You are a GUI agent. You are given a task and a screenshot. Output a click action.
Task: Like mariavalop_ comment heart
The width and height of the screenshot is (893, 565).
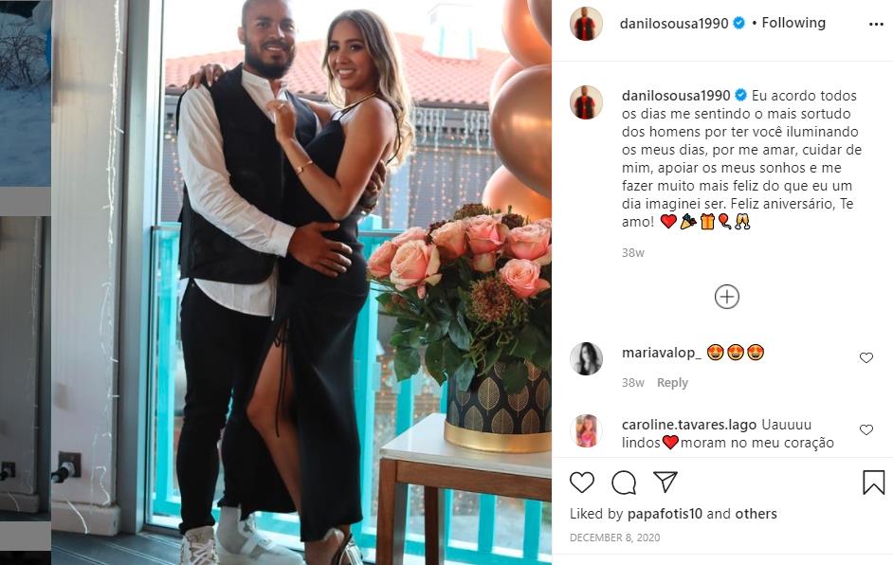click(x=866, y=357)
